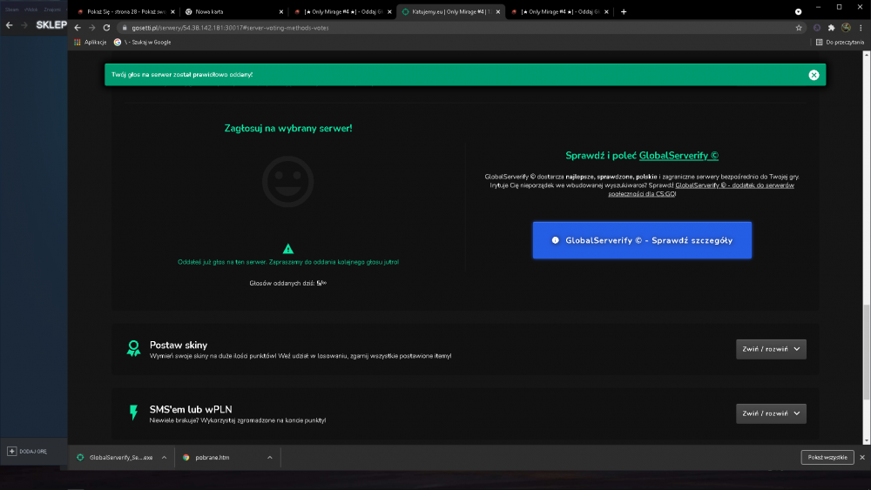Open the Do przeczytania reading list
The height and width of the screenshot is (490, 871).
point(840,42)
